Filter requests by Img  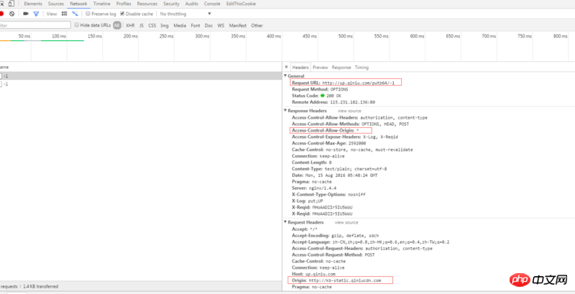pyautogui.click(x=165, y=25)
